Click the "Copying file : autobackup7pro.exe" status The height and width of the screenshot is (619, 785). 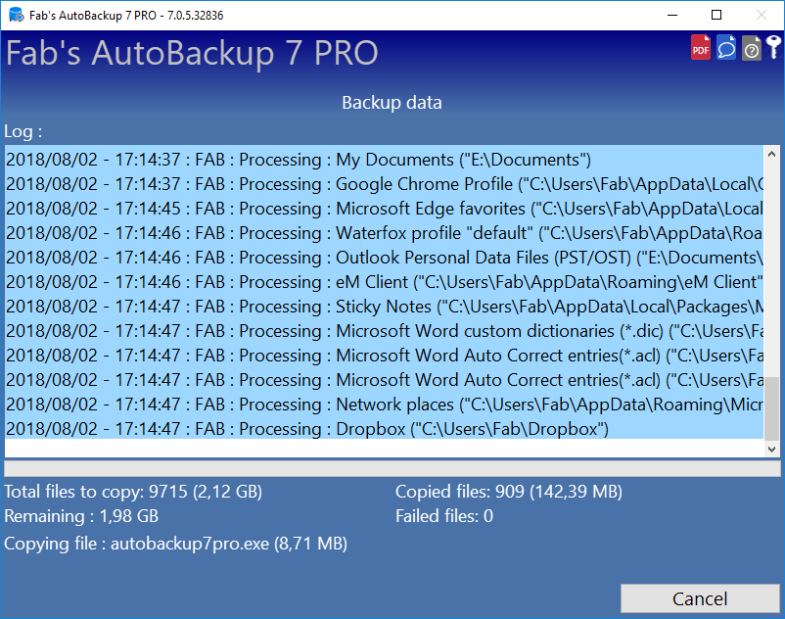pyautogui.click(x=176, y=544)
